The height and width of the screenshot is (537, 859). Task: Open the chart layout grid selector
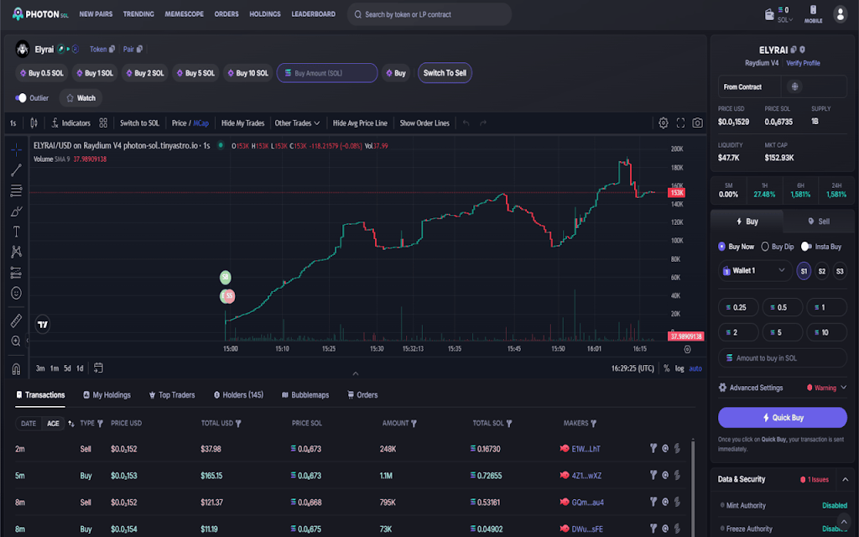click(103, 123)
